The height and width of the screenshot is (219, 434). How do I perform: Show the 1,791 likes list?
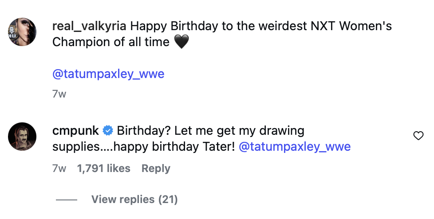coord(103,168)
